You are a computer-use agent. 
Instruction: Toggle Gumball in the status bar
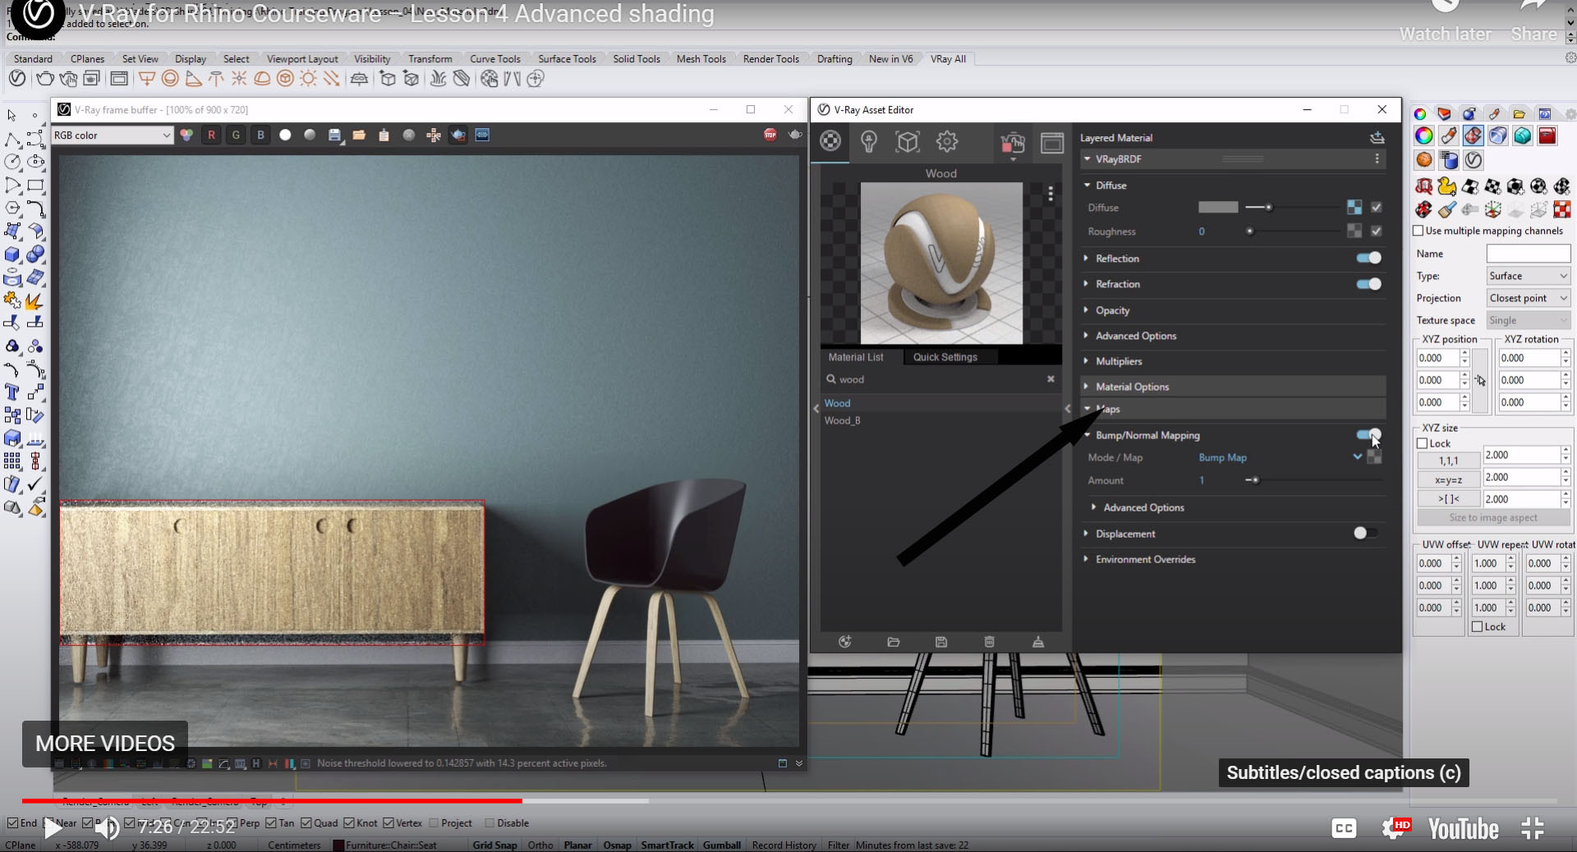click(722, 845)
